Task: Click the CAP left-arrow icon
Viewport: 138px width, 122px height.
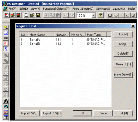Action: coord(6,89)
